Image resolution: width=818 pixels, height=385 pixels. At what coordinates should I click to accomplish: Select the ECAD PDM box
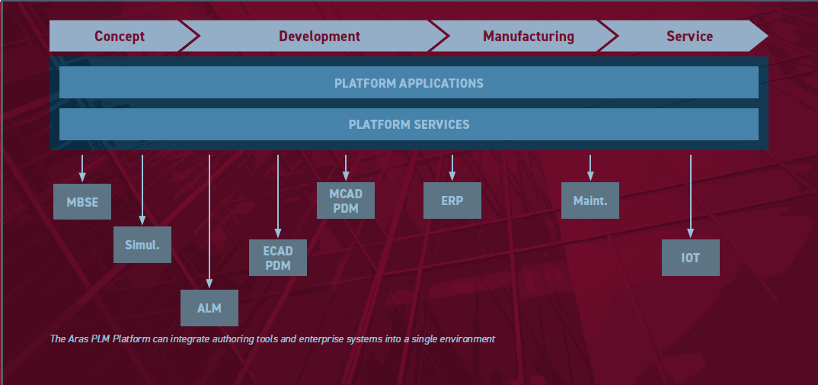278,258
